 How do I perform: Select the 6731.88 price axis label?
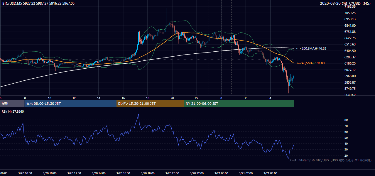click(350, 32)
